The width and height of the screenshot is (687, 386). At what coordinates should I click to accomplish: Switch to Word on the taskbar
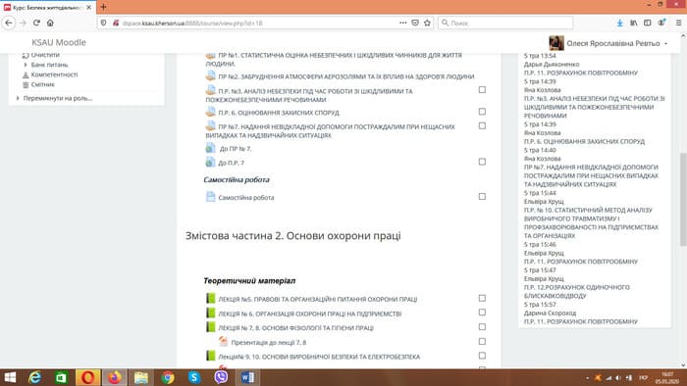pyautogui.click(x=247, y=377)
